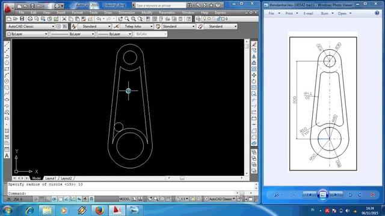The width and height of the screenshot is (385, 216).
Task: Select the Fillet modify tool
Action: (x=254, y=137)
